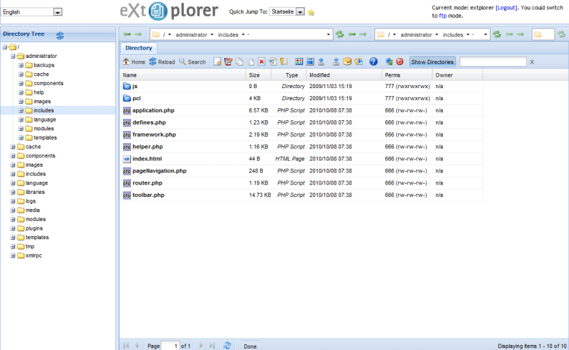Open the toolbar.php file
Image resolution: width=569 pixels, height=350 pixels.
[x=148, y=195]
